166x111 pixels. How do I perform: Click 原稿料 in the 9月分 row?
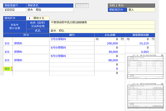pos(18,60)
